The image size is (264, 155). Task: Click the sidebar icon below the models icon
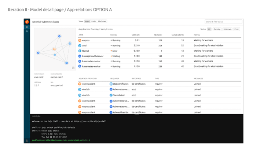[x=27, y=31]
